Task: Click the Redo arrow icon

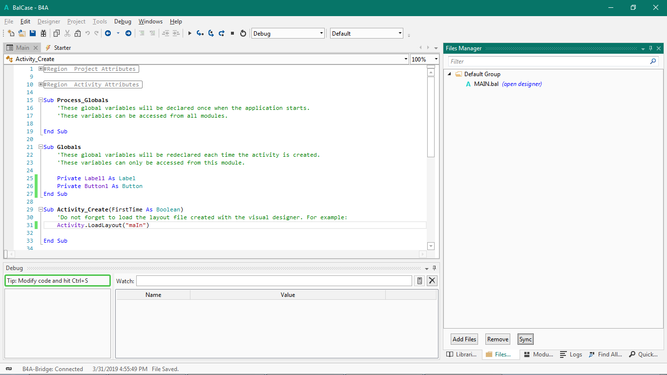Action: [97, 33]
